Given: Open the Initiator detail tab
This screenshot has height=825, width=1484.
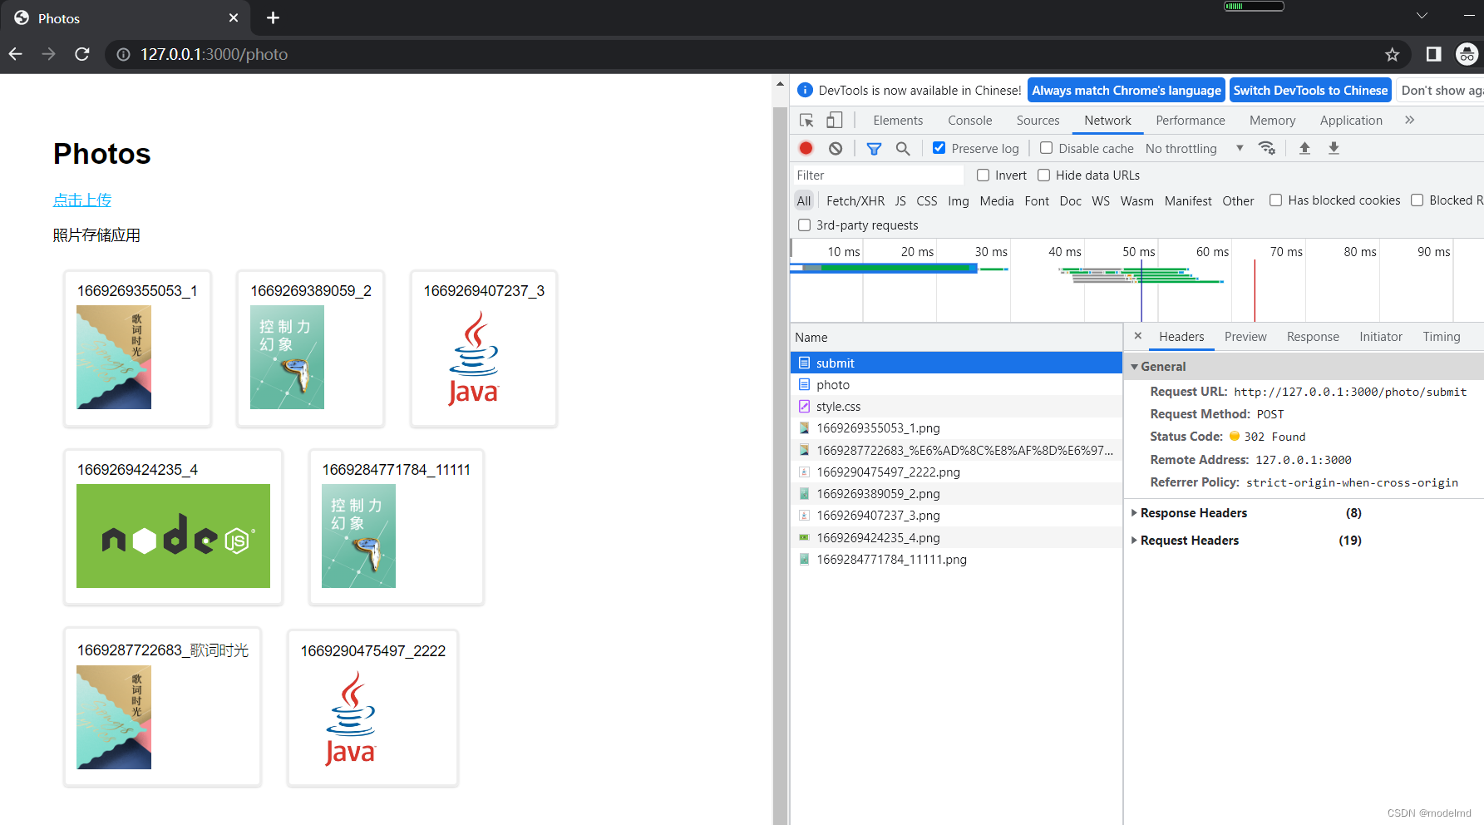Looking at the screenshot, I should click(1381, 337).
